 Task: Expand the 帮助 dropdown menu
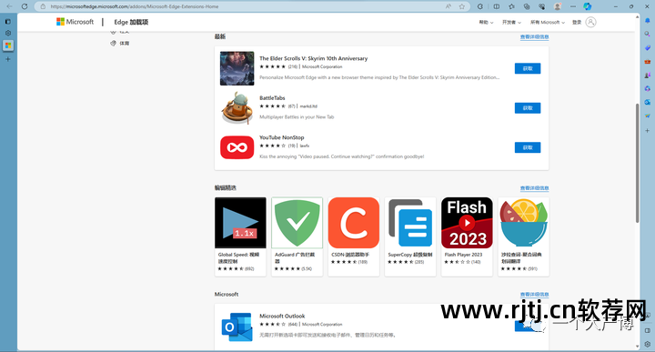pyautogui.click(x=486, y=22)
